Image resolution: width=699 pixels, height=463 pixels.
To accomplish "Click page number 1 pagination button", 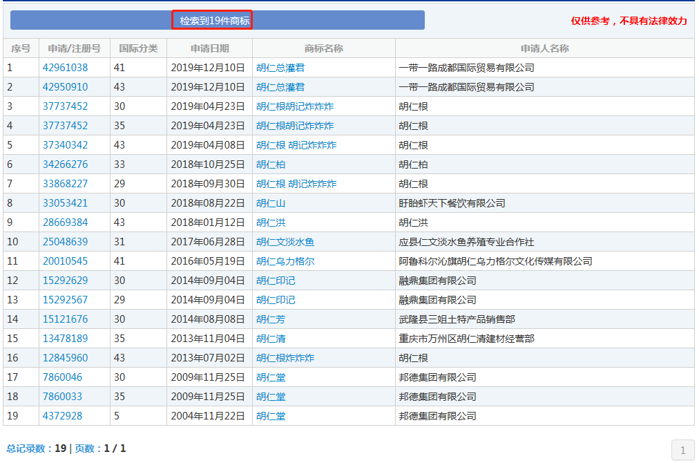I will point(682,451).
